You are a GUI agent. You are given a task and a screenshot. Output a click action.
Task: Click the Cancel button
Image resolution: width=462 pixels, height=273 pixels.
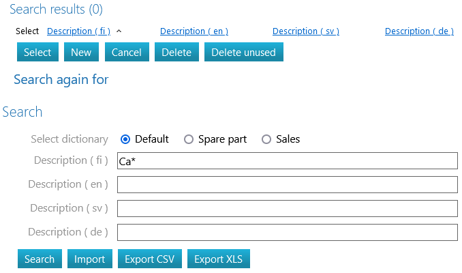pyautogui.click(x=126, y=53)
